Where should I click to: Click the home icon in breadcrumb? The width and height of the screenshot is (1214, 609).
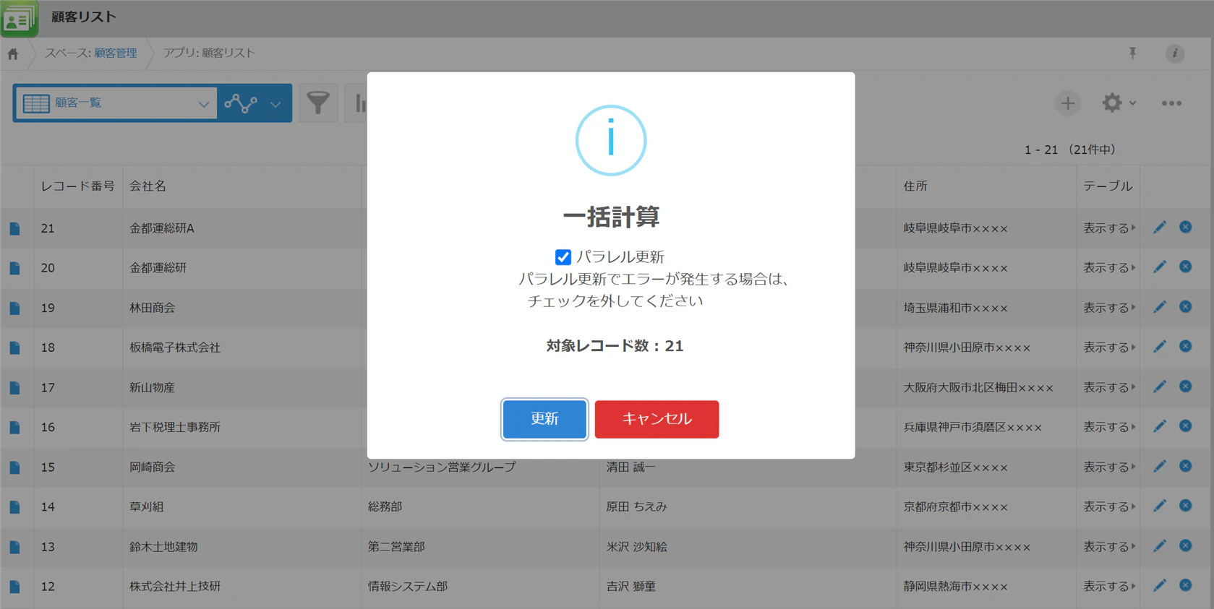13,53
